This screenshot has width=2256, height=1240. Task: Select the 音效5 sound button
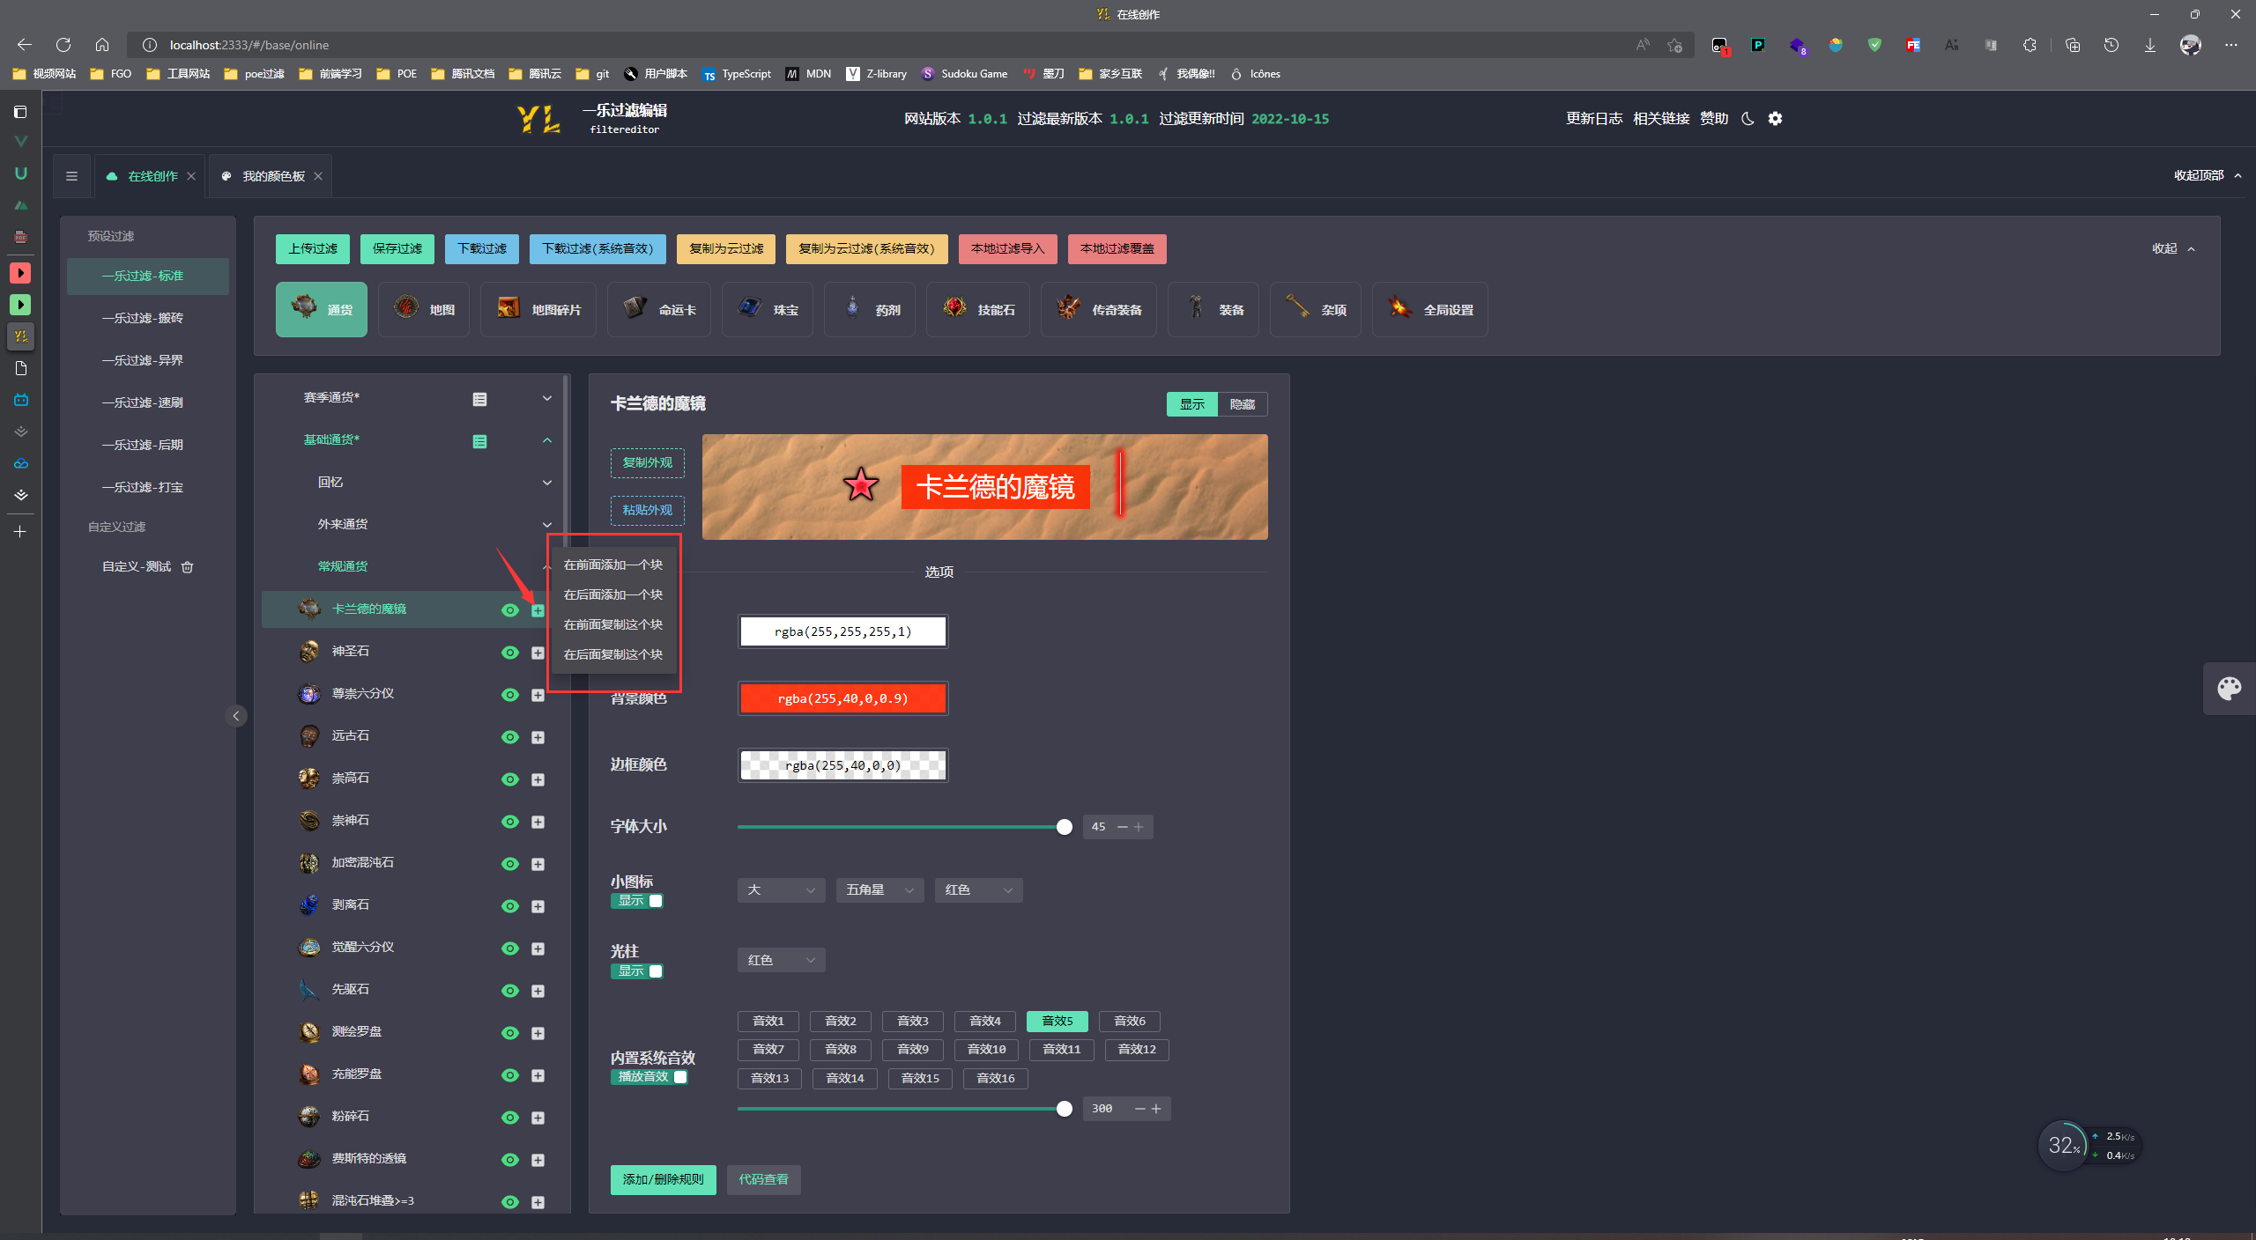[1057, 1022]
